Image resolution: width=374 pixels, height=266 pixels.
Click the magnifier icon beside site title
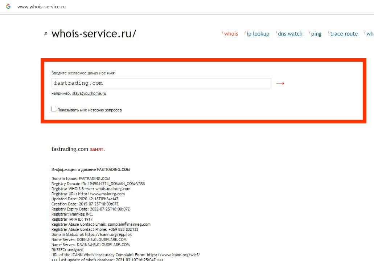[x=46, y=34]
